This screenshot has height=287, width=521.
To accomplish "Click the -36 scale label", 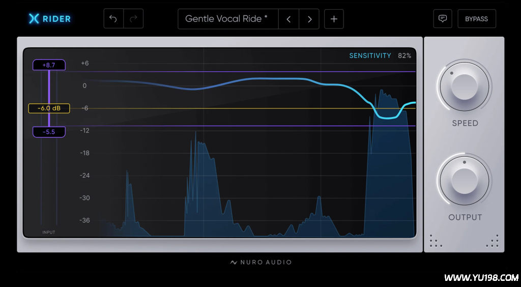I will point(85,220).
